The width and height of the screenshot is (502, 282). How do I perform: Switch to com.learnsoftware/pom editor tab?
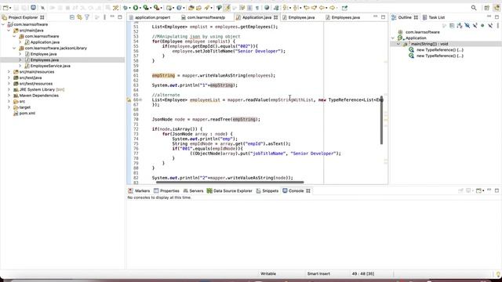pos(206,17)
